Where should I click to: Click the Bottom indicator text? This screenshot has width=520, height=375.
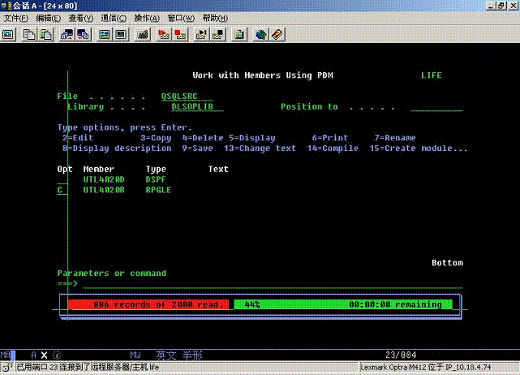(447, 263)
